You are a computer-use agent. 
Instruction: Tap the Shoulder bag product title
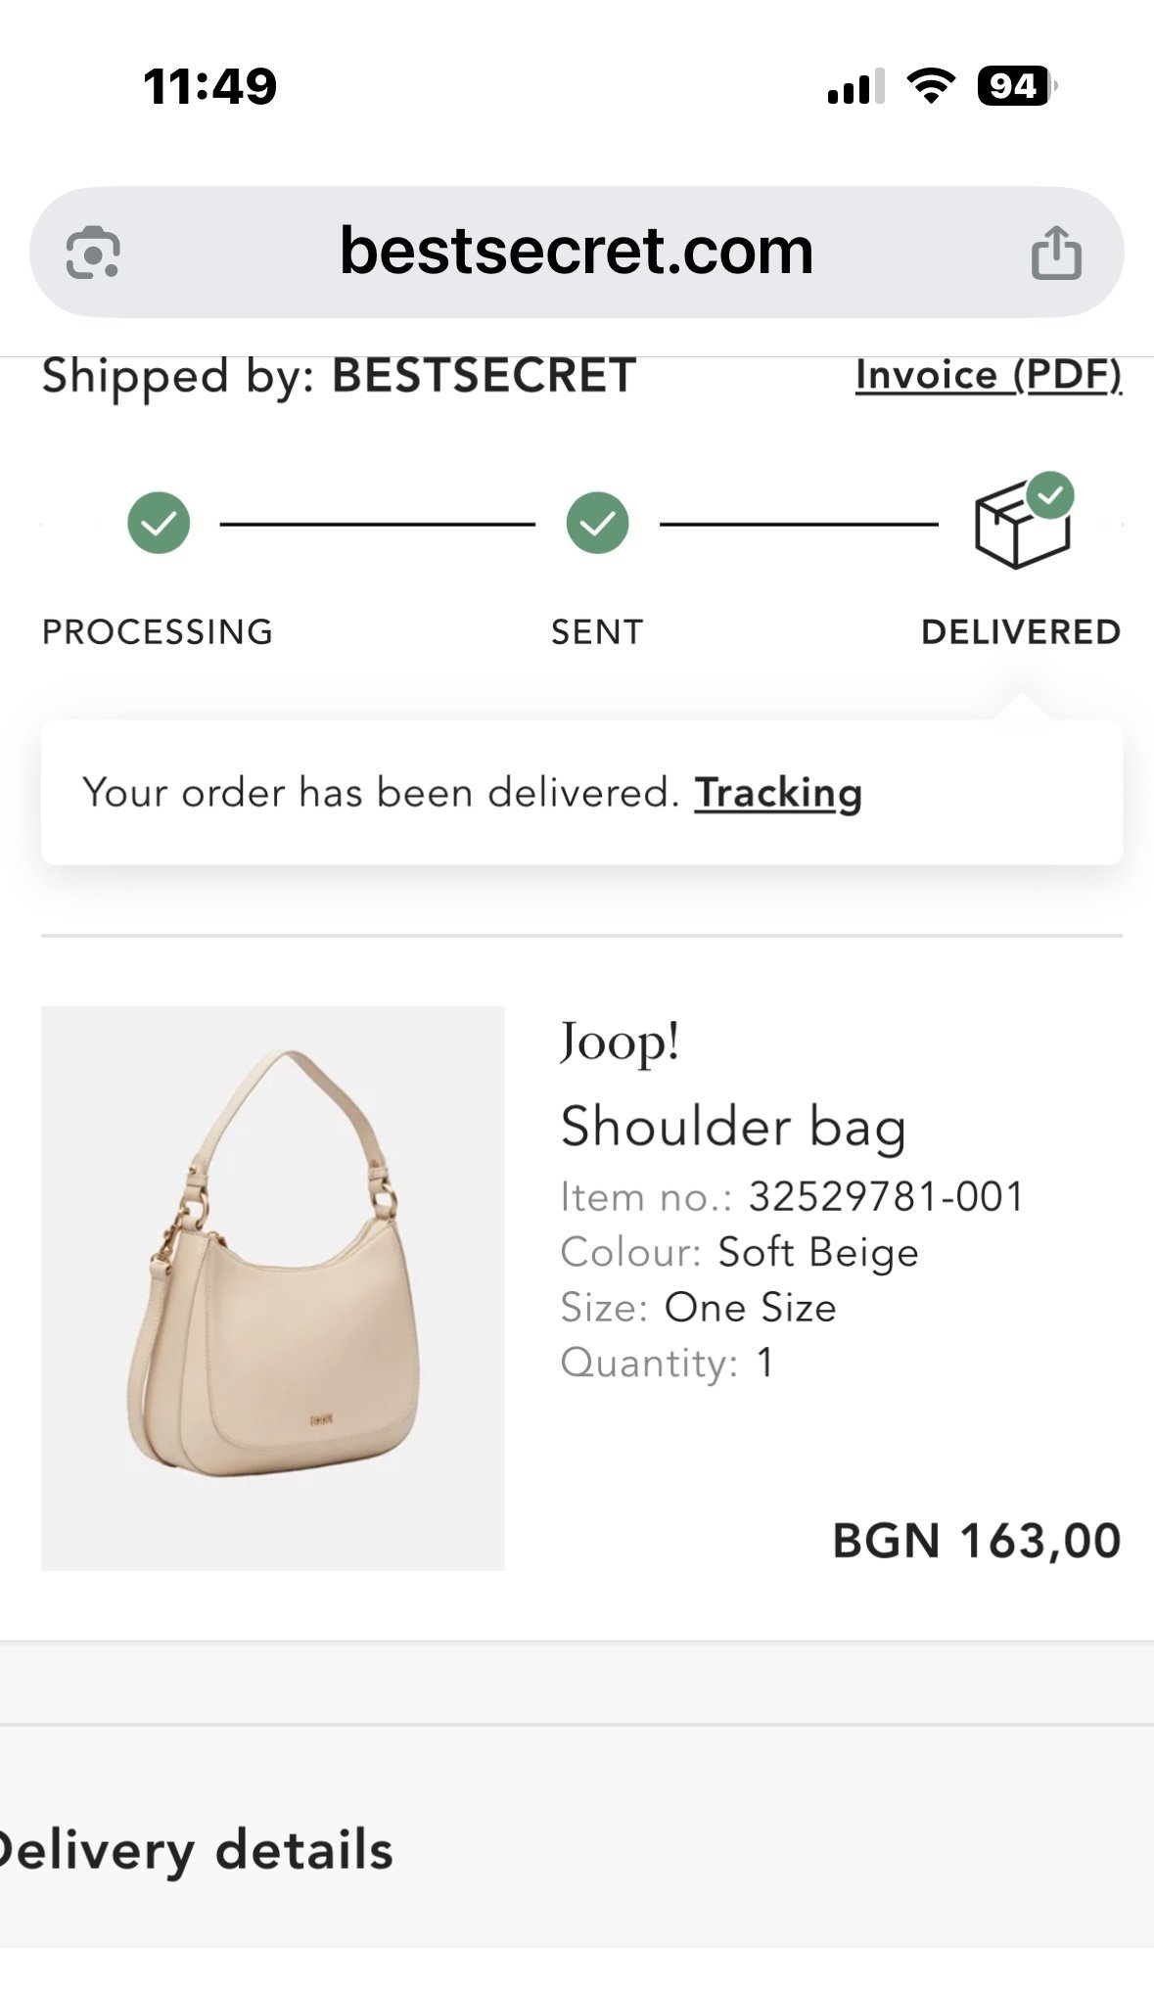pos(733,1126)
